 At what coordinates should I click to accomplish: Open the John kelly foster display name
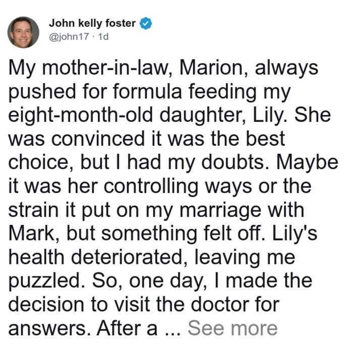92,23
